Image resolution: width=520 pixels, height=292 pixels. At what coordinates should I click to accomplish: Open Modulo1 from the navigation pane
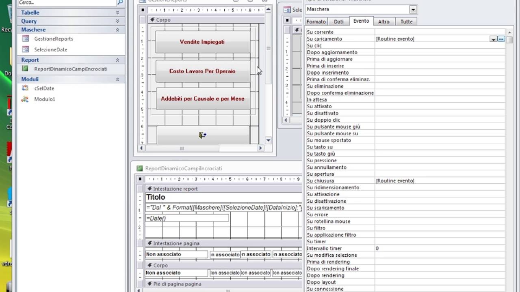[45, 99]
